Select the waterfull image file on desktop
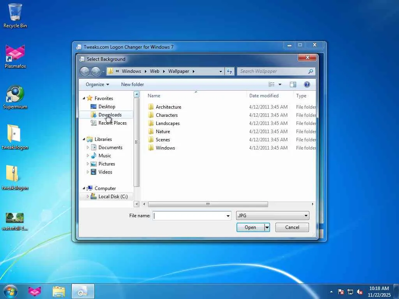The height and width of the screenshot is (299, 399). [x=15, y=221]
